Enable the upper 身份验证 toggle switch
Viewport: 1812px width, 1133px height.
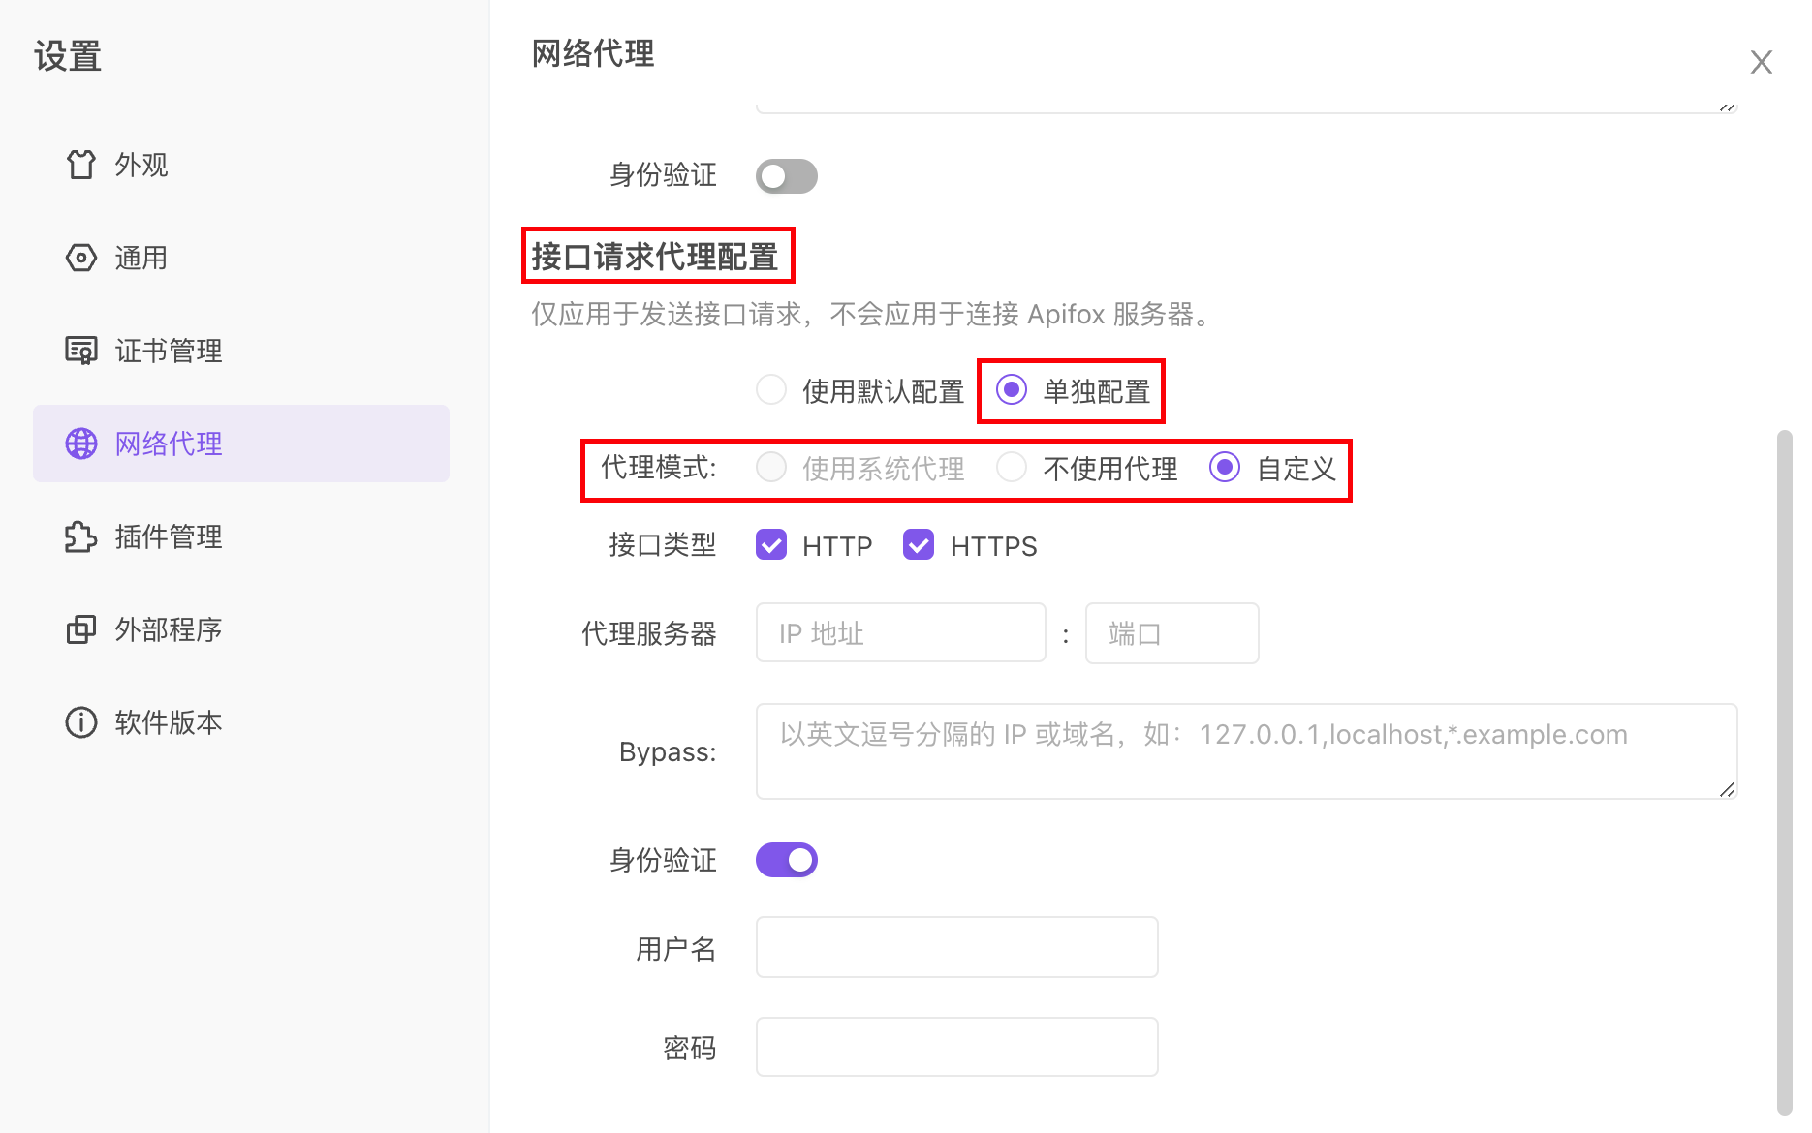tap(786, 176)
